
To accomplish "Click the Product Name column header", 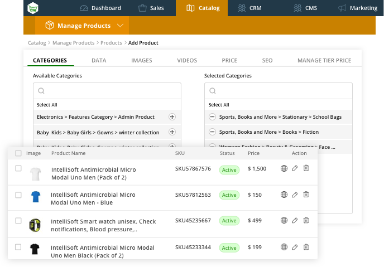I will pos(68,153).
